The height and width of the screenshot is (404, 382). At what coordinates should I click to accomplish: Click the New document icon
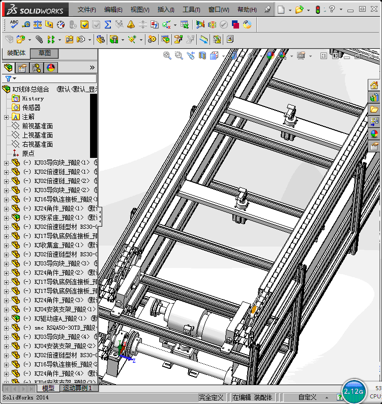tap(281, 10)
